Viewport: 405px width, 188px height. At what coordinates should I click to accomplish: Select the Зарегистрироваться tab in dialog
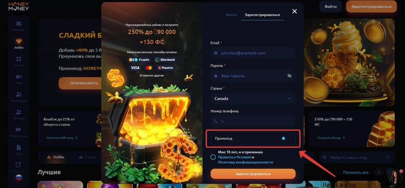click(x=262, y=15)
